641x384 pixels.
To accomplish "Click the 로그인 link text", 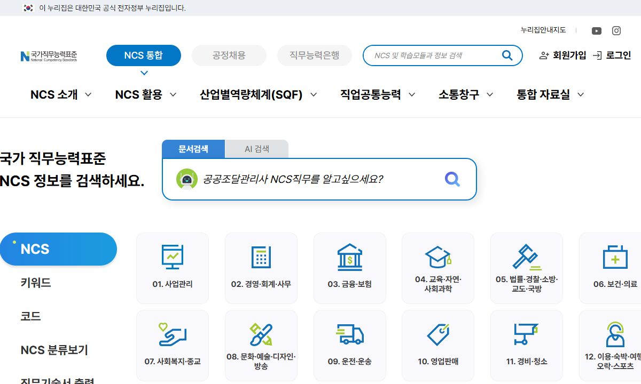I will (619, 55).
